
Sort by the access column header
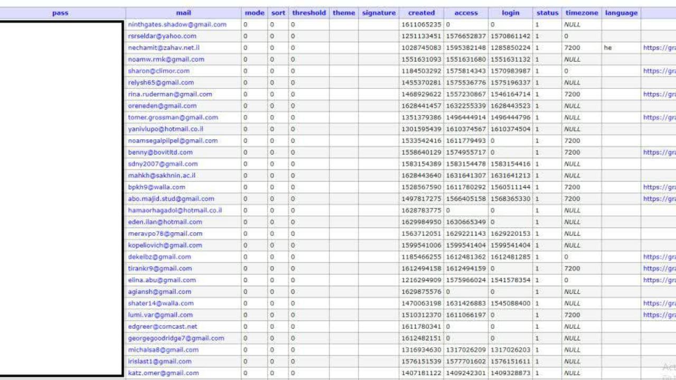coord(466,13)
